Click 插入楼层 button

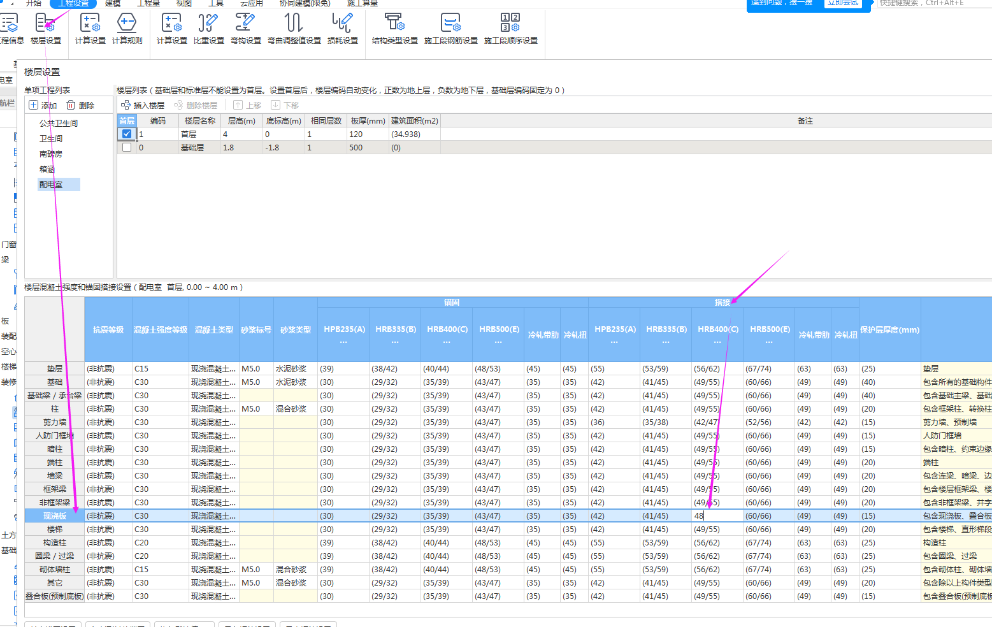[x=143, y=105]
